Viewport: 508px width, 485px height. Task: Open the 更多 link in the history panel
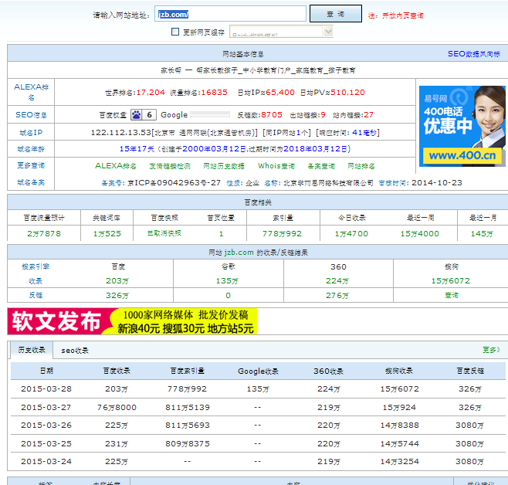point(491,350)
